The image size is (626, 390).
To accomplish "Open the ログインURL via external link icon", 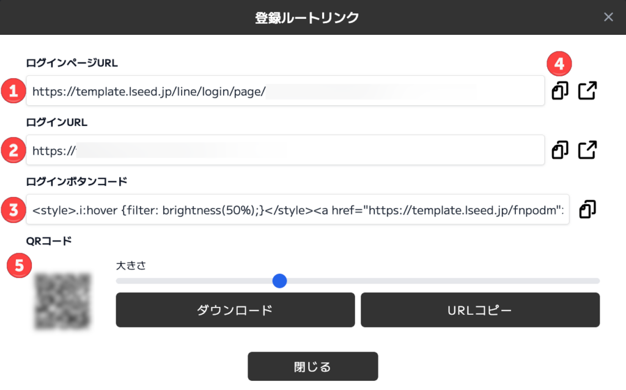I will tap(587, 150).
